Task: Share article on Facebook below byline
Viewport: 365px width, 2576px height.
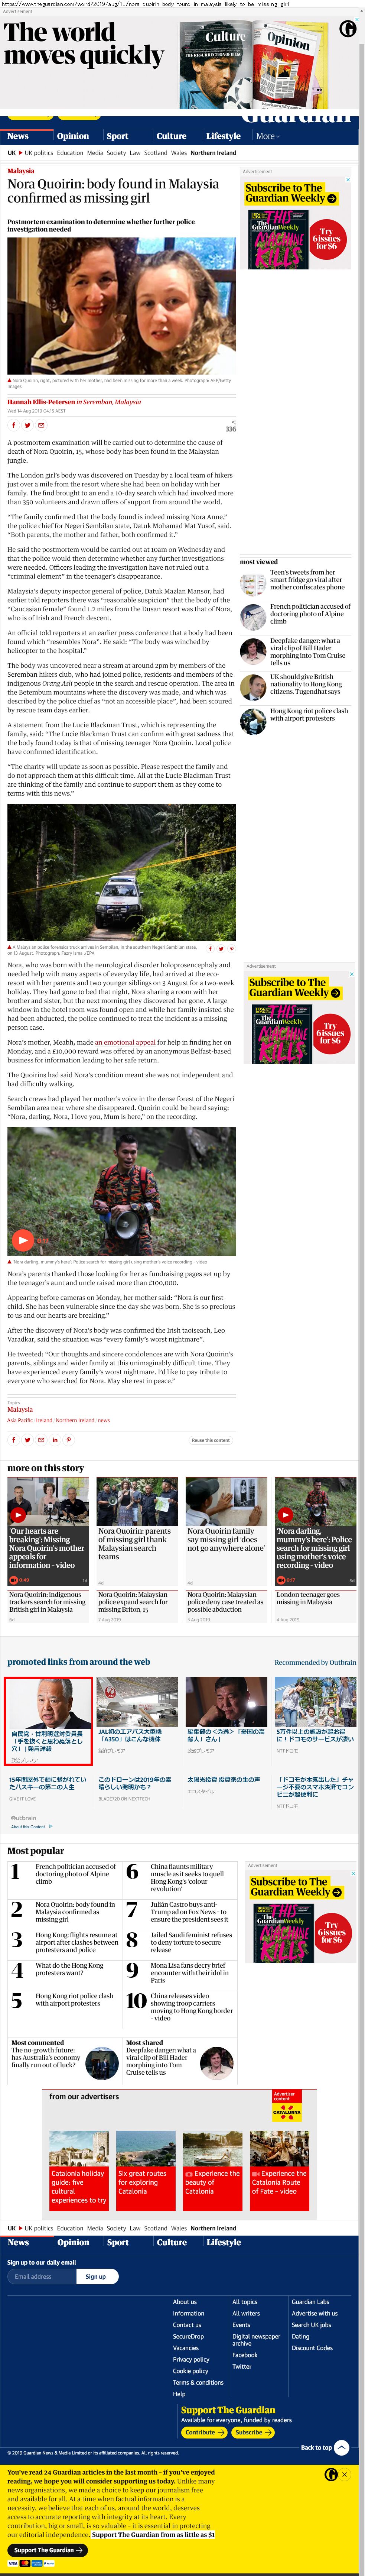Action: [x=13, y=425]
